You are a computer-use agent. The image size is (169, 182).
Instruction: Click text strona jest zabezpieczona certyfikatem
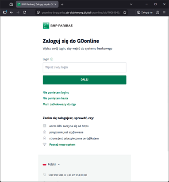74,138
